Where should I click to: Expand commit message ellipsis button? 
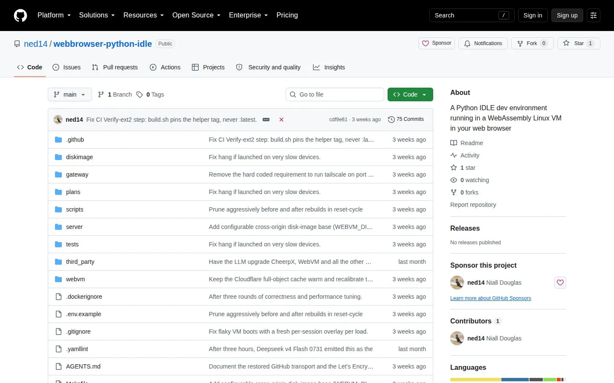pos(266,120)
